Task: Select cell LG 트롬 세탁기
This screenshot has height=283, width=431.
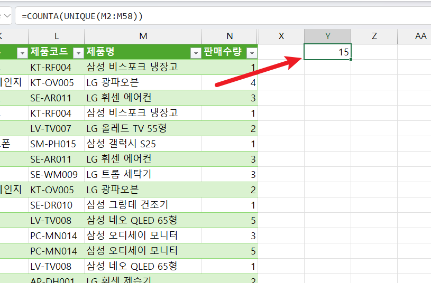Action: (x=143, y=174)
